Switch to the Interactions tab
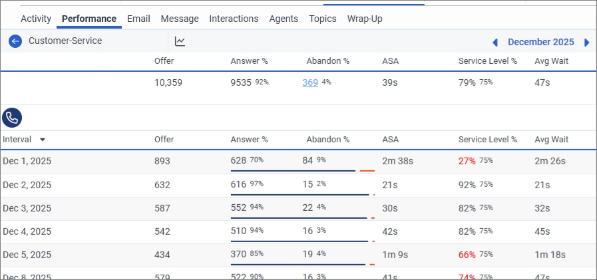The image size is (597, 280). (234, 19)
